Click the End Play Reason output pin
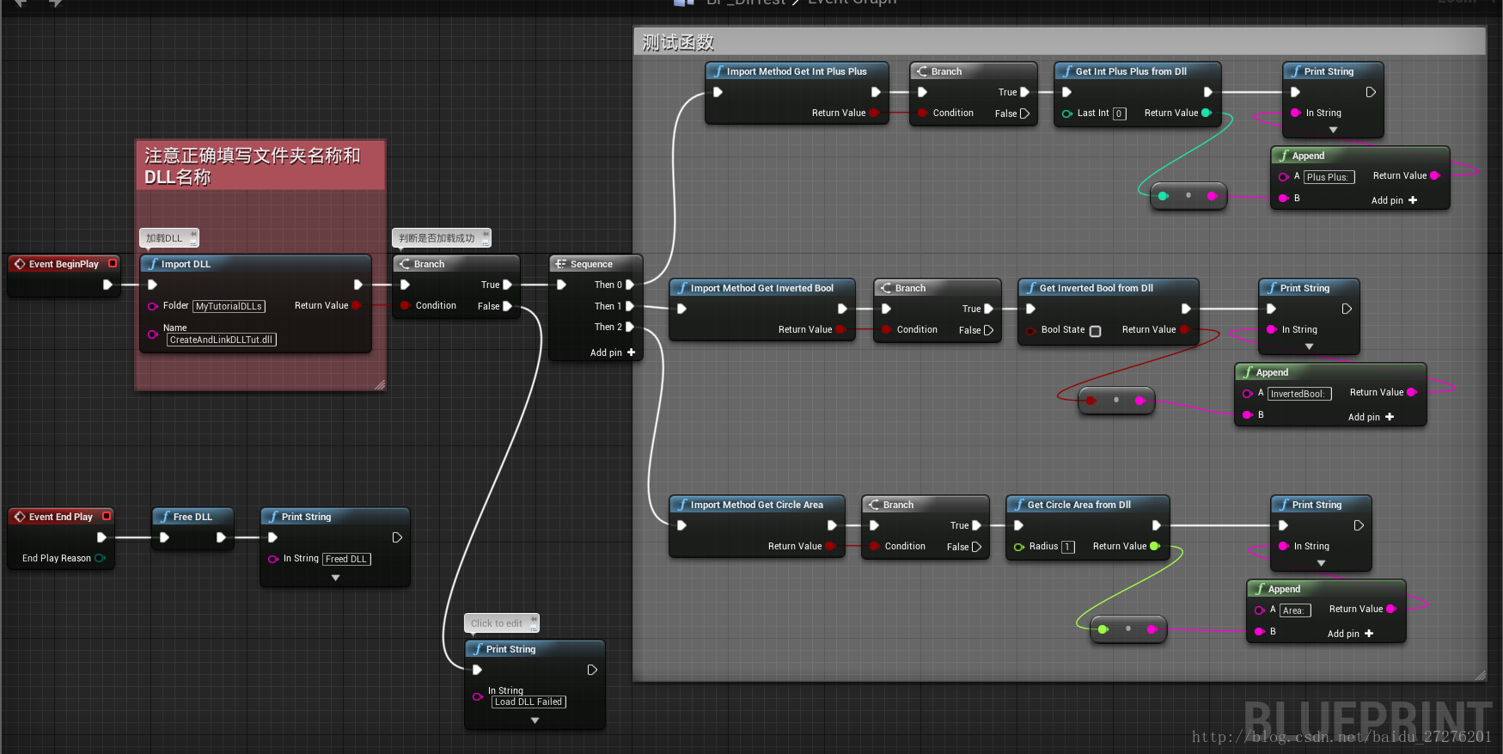 click(100, 558)
